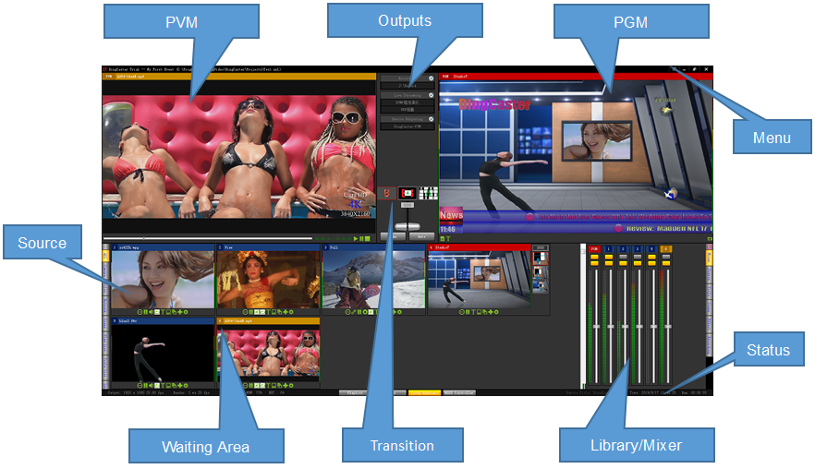Click the pink close icon above mixer tabs

pyautogui.click(x=709, y=247)
